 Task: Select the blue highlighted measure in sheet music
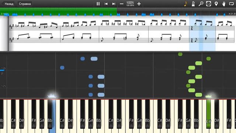(202, 33)
